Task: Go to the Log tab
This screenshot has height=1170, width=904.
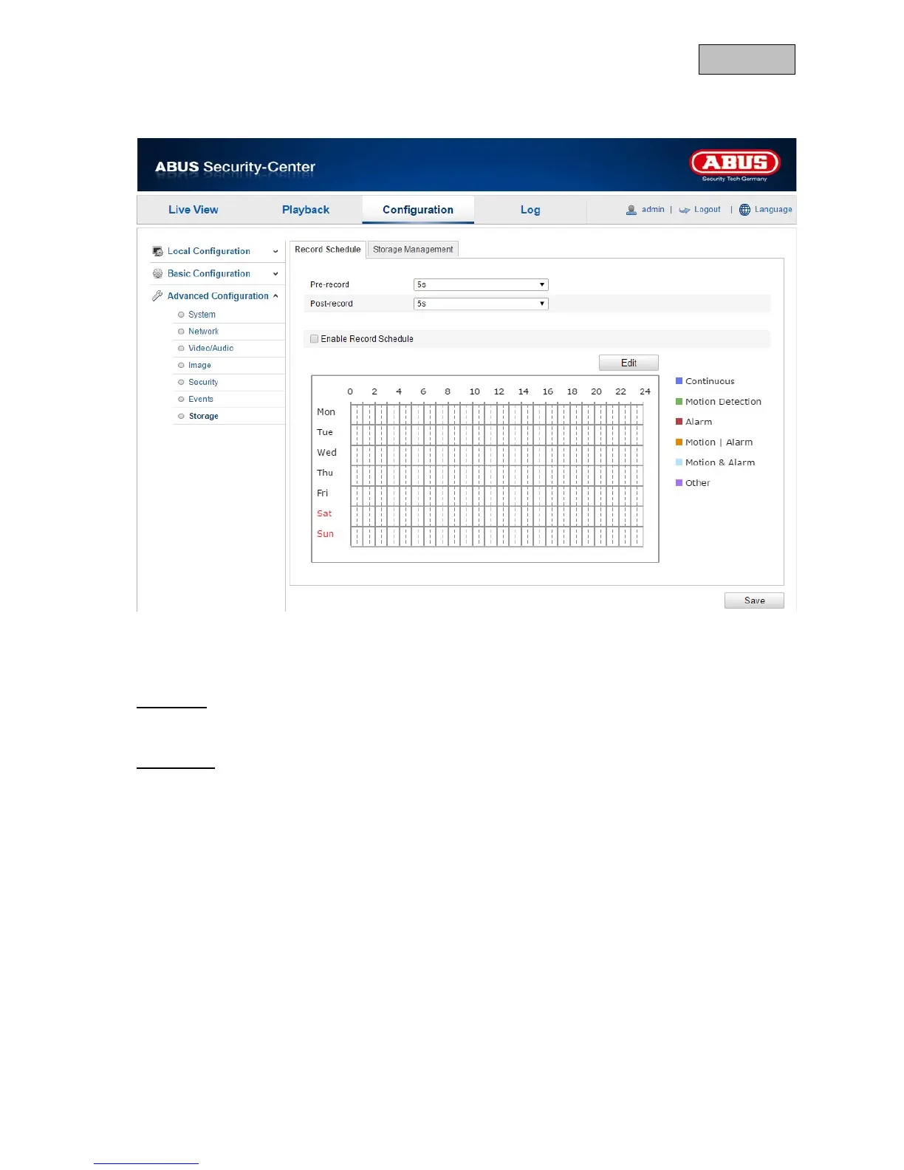Action: pos(530,210)
